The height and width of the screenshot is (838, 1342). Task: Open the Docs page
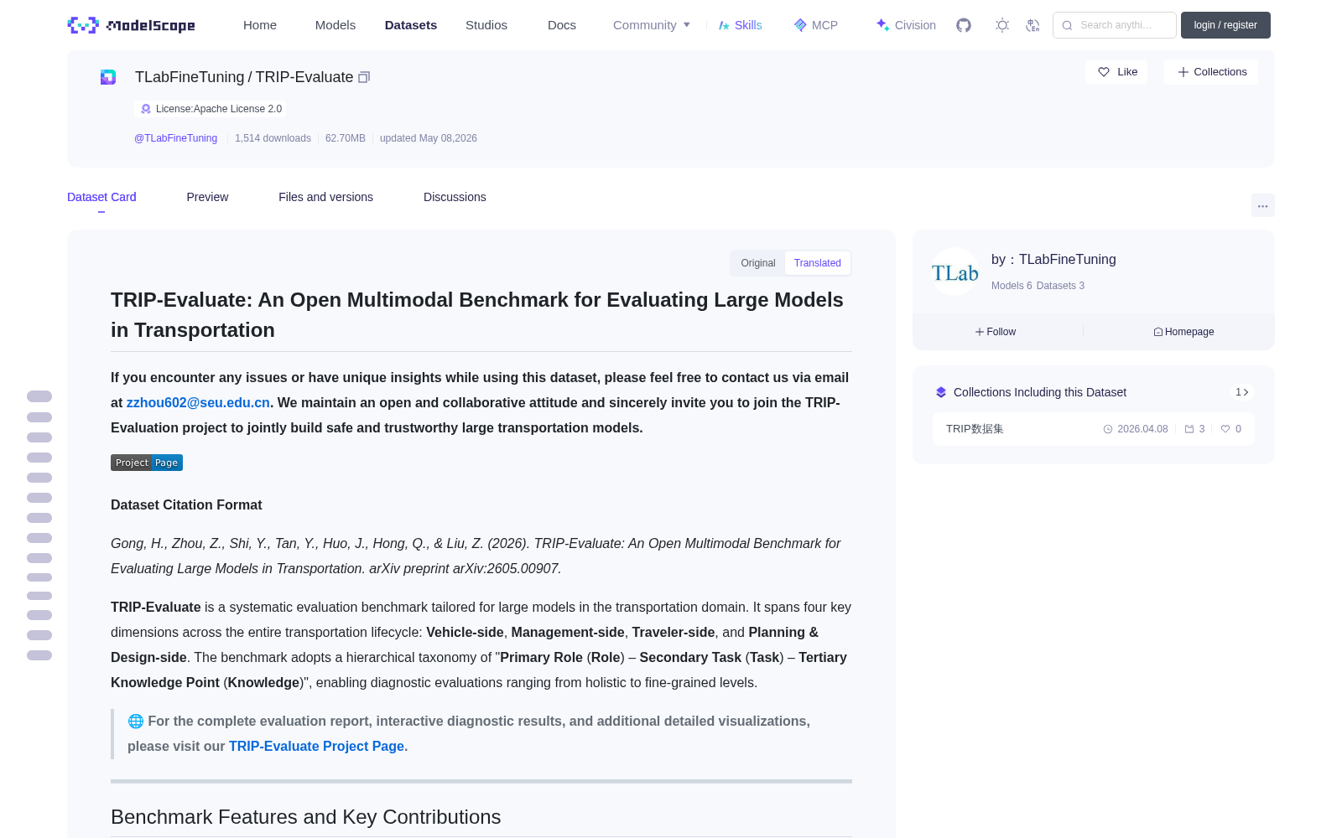point(562,25)
